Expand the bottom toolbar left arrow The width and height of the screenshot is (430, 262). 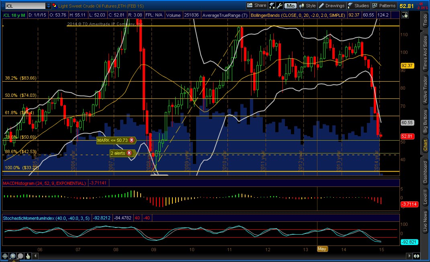(35, 256)
